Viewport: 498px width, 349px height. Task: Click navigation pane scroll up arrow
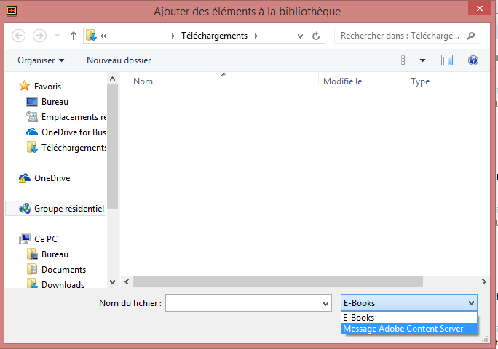coord(112,79)
